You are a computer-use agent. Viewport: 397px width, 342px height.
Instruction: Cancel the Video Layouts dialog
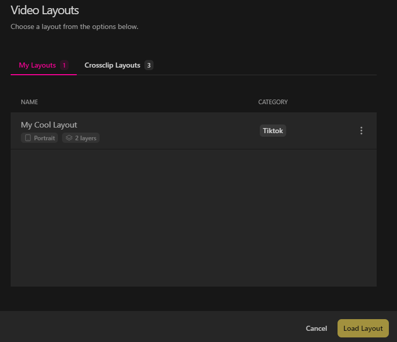tap(316, 328)
